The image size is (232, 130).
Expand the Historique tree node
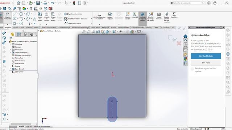11,44
